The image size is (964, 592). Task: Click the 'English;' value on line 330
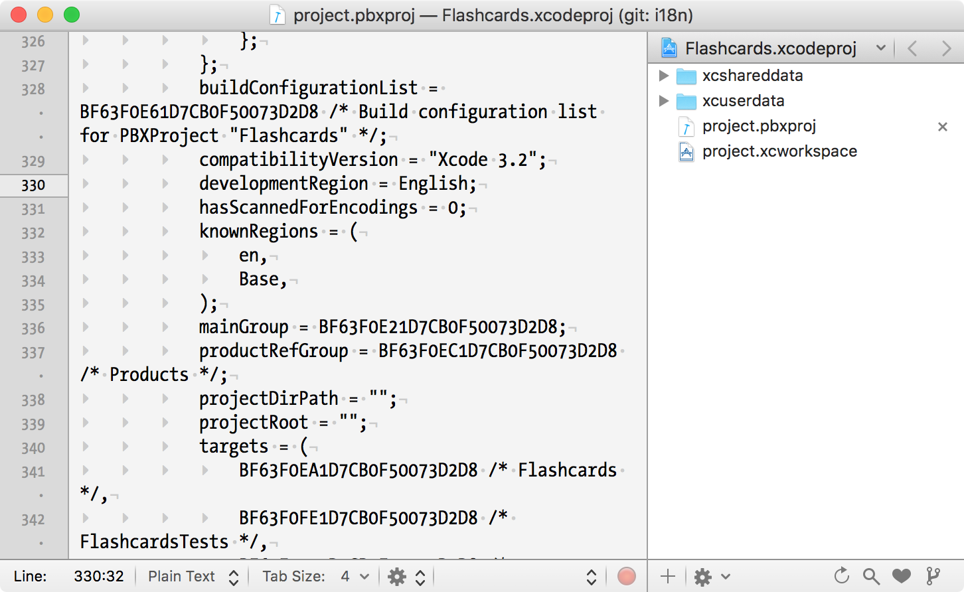438,184
